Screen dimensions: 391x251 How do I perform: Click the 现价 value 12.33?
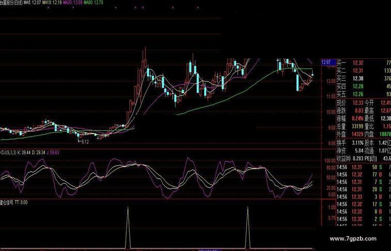pyautogui.click(x=358, y=103)
